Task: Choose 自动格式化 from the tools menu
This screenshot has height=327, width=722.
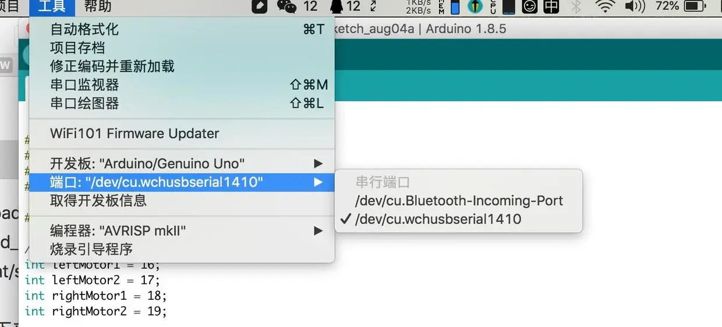Action: point(182,29)
